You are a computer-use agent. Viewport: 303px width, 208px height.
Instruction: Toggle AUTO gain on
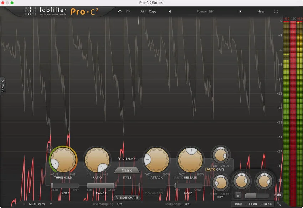coord(211,169)
